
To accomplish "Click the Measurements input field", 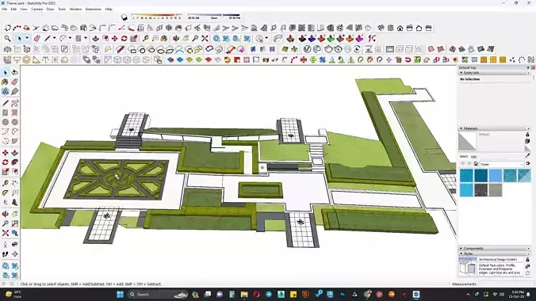I will point(505,284).
